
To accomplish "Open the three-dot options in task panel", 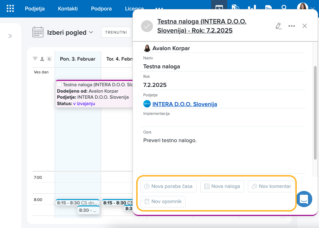I will click(292, 26).
